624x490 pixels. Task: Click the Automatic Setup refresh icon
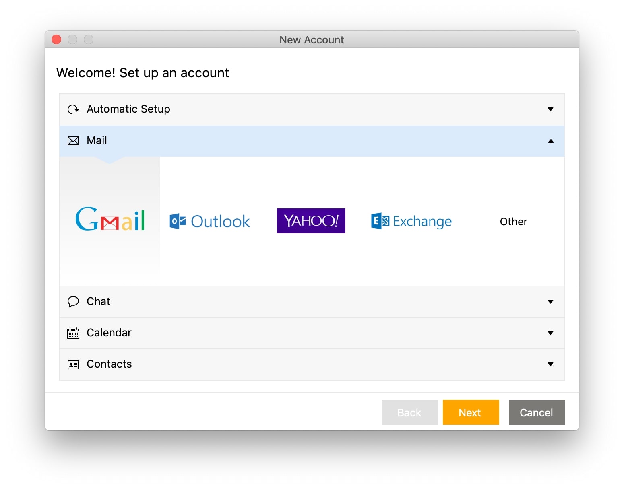73,109
